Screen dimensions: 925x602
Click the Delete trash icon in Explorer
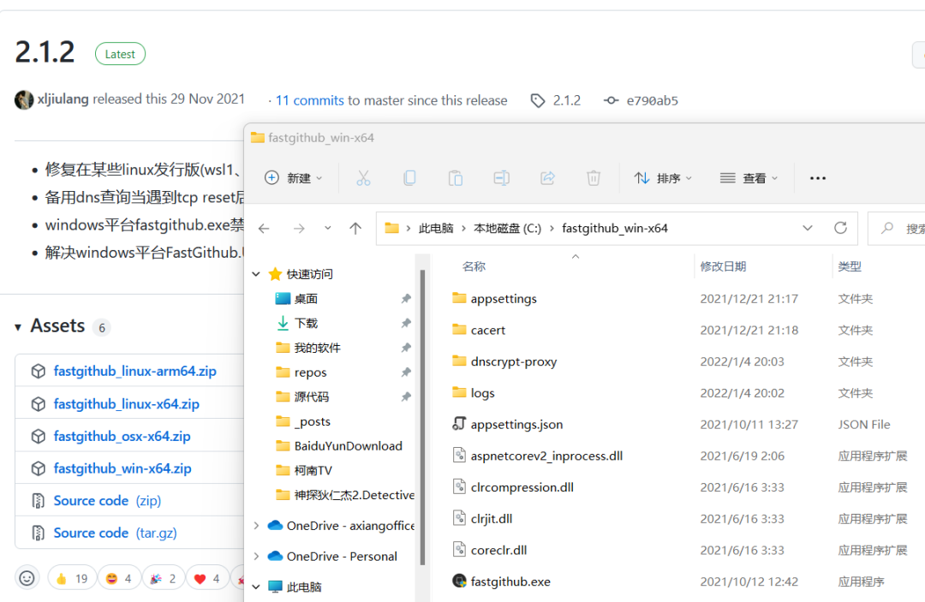click(594, 178)
